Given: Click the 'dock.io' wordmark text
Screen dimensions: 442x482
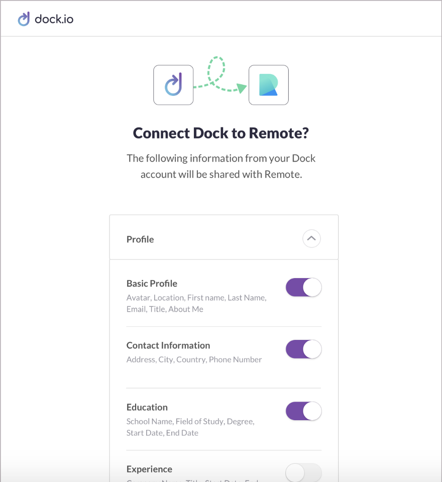Looking at the screenshot, I should (54, 19).
